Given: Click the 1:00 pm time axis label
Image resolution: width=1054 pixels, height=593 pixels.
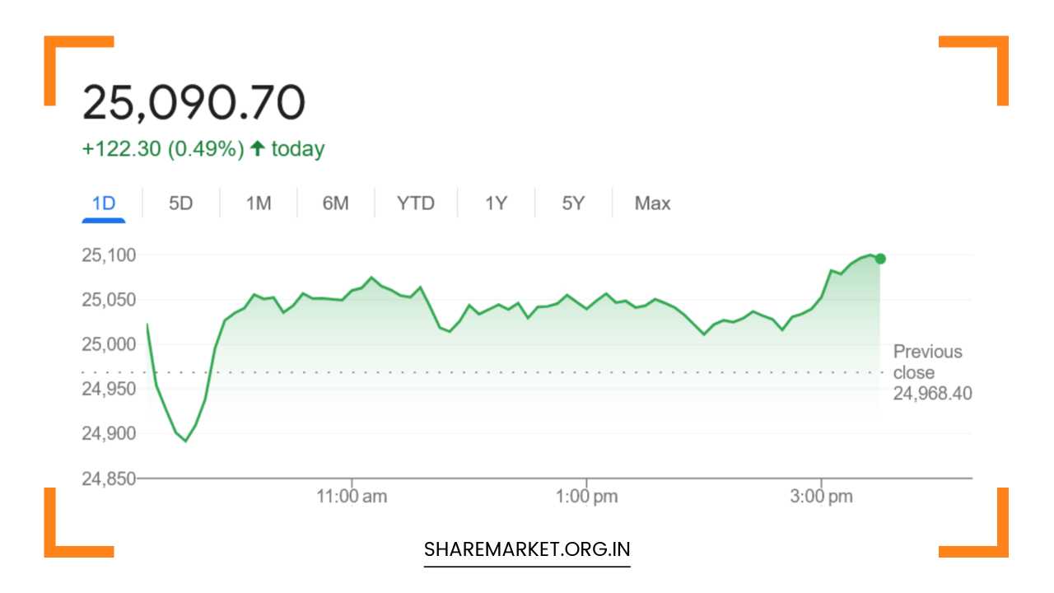Looking at the screenshot, I should pyautogui.click(x=586, y=497).
